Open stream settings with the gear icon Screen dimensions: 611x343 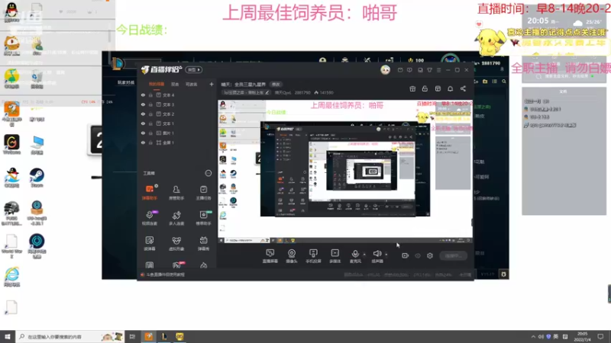430,255
